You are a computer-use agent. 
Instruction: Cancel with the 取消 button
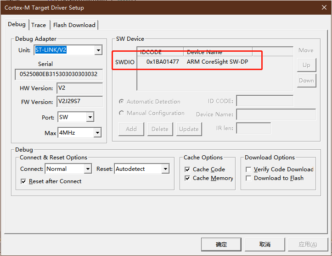pos(265,245)
